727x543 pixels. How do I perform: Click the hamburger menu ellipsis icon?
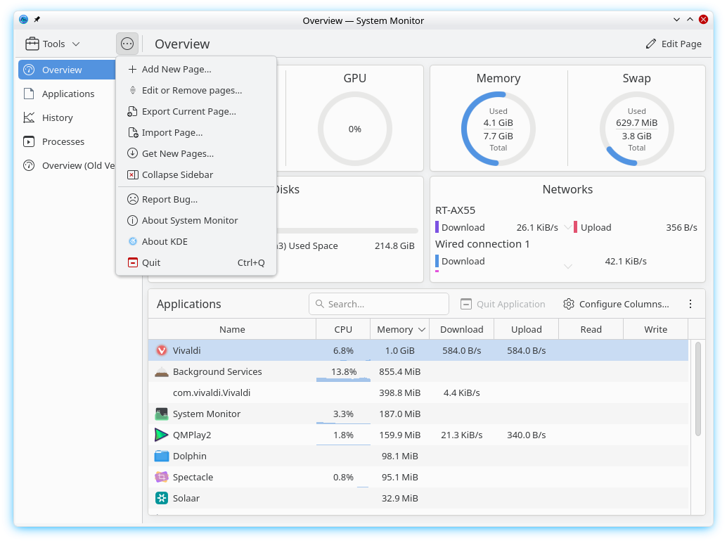click(x=127, y=44)
